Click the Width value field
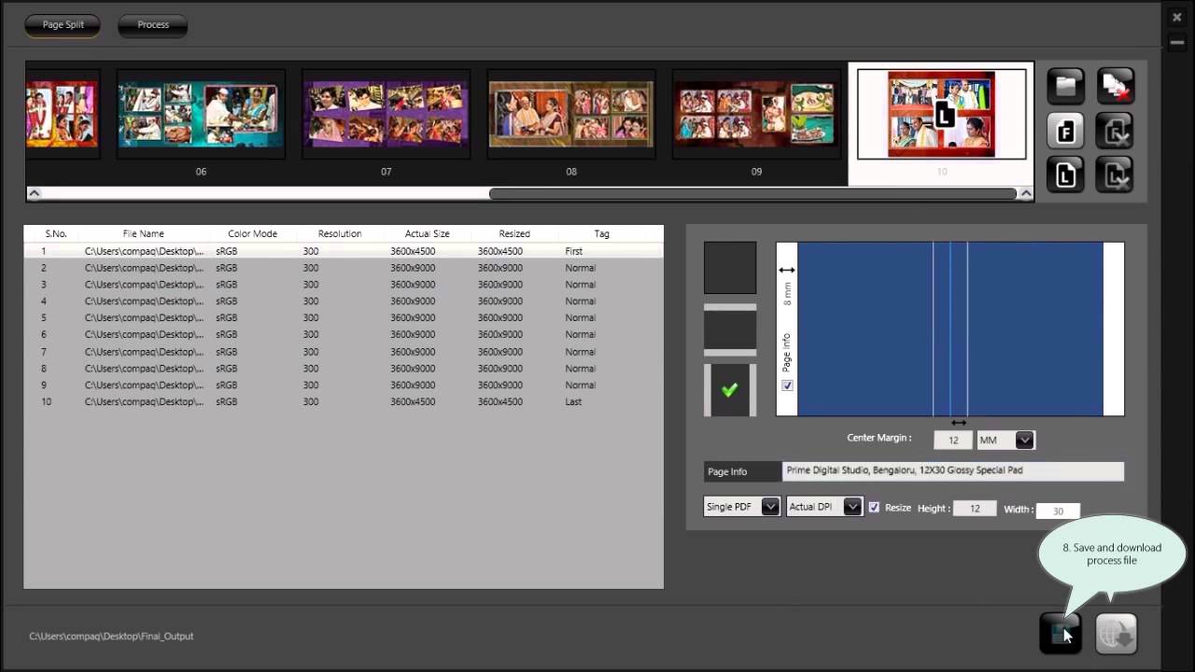 pyautogui.click(x=1058, y=511)
